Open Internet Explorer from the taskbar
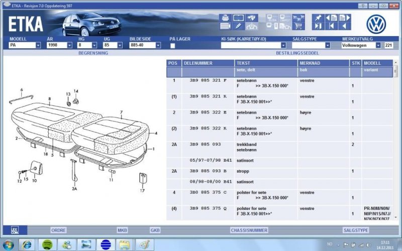The width and height of the screenshot is (402, 251). 27,244
